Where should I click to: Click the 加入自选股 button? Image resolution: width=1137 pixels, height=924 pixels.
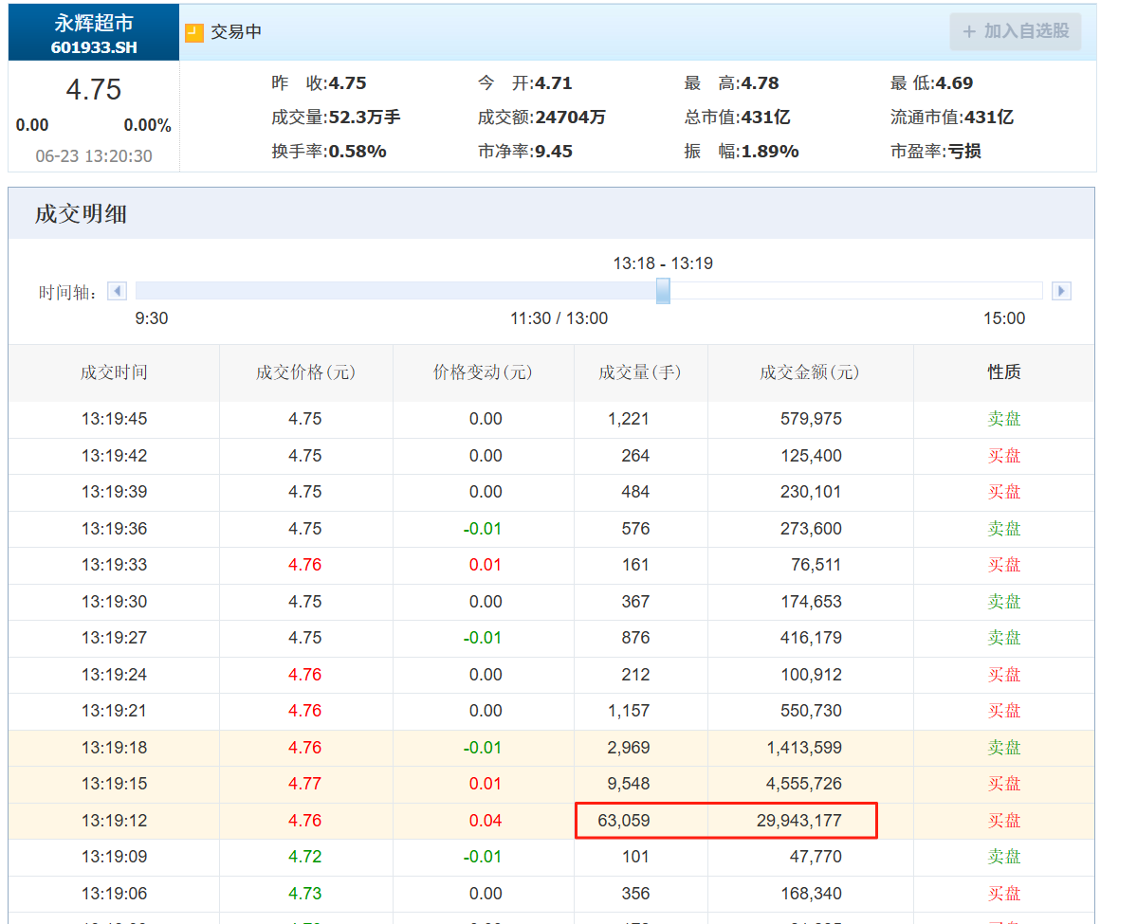coord(1016,31)
